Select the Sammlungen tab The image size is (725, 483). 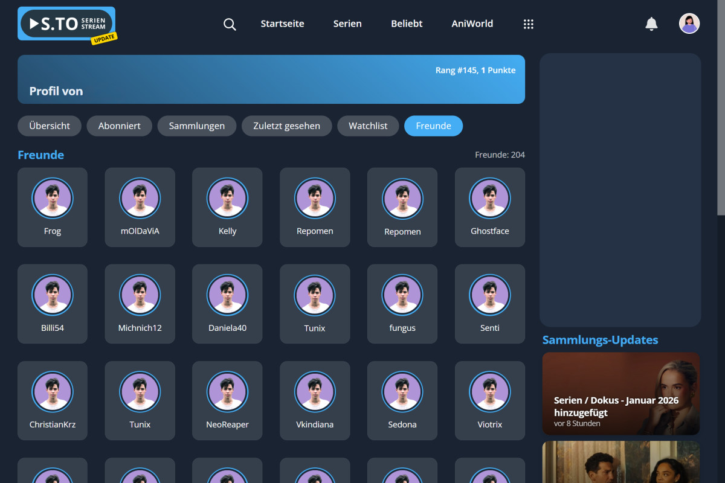pyautogui.click(x=196, y=126)
